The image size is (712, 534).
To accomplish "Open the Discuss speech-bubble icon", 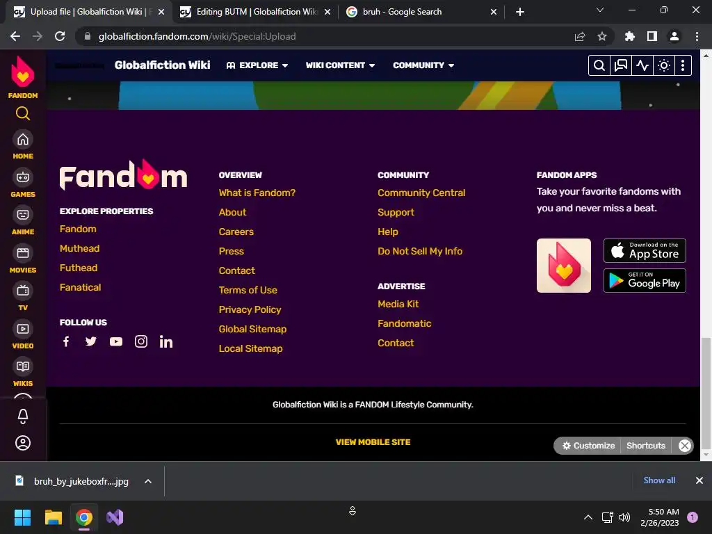I will tap(620, 65).
